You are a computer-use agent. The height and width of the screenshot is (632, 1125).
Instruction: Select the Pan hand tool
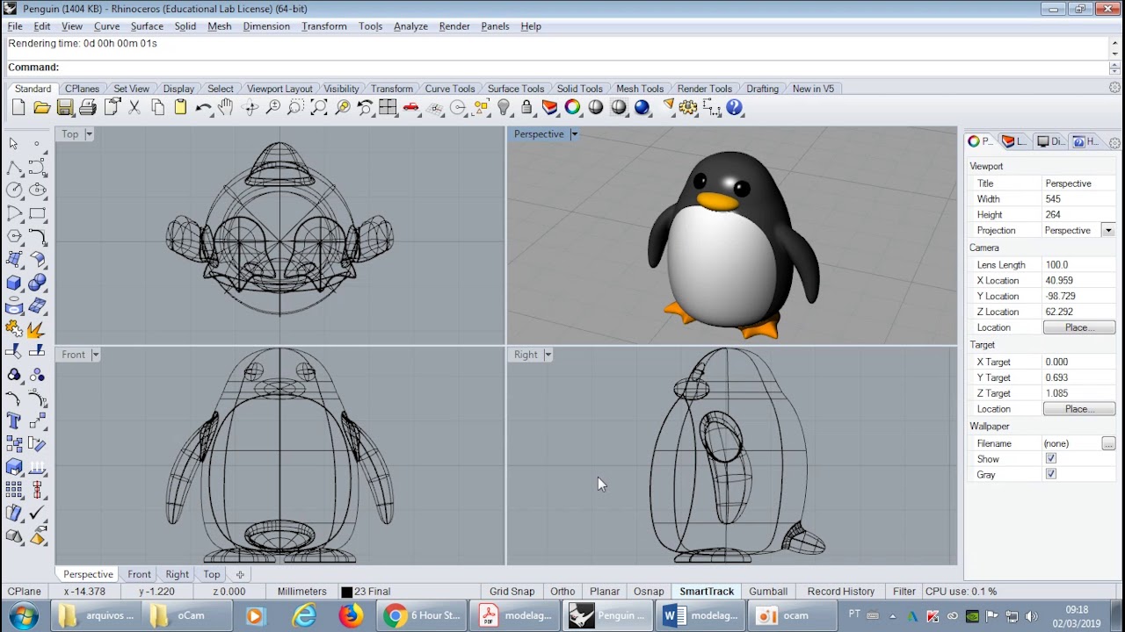click(226, 107)
